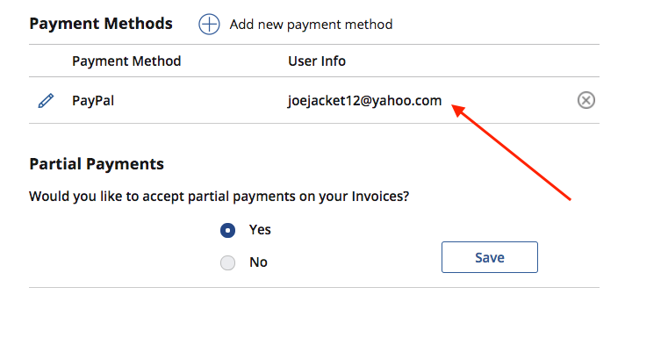Click the PayPal payment method name
The width and height of the screenshot is (668, 352).
click(93, 101)
